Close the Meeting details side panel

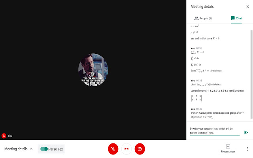tap(248, 7)
